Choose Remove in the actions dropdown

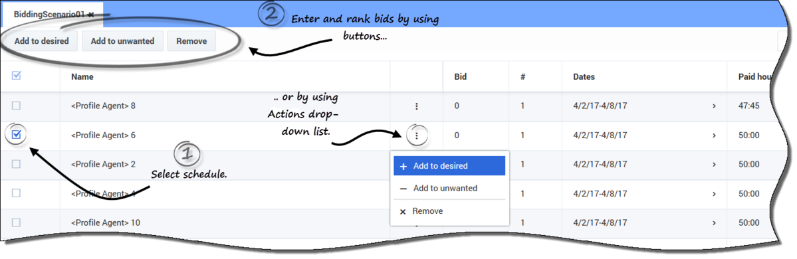[449, 211]
